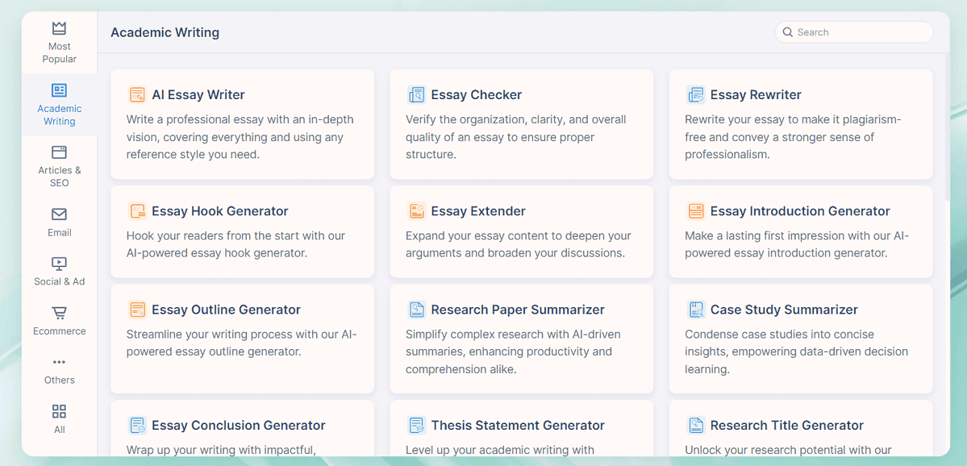Viewport: 967px width, 466px height.
Task: Click the Essay Checker card icon
Action: pyautogui.click(x=416, y=95)
